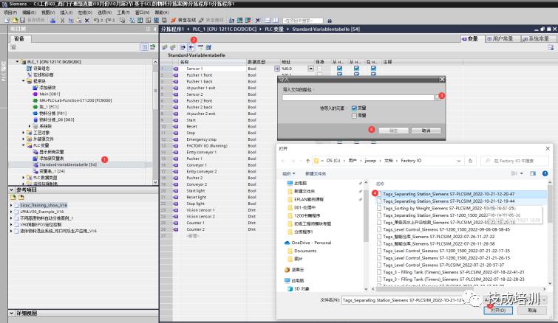
Task: Click the 打开(O) button
Action: (x=498, y=311)
